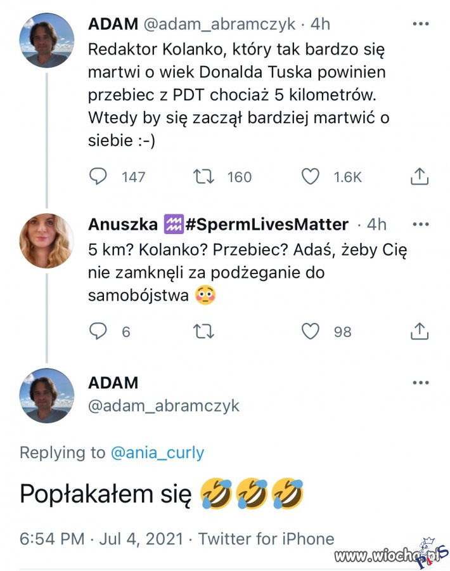Reply to Anuszka's tweet with 6 replies
The image size is (450, 571).
point(97,331)
